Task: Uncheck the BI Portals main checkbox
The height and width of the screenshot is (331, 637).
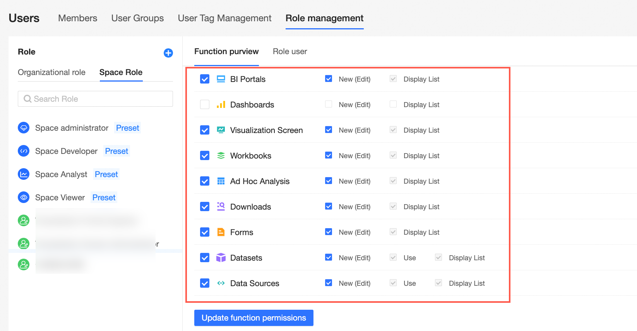Action: [x=205, y=79]
